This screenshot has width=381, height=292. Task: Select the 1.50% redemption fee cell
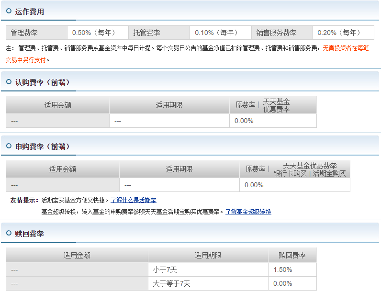pyautogui.click(x=292, y=270)
